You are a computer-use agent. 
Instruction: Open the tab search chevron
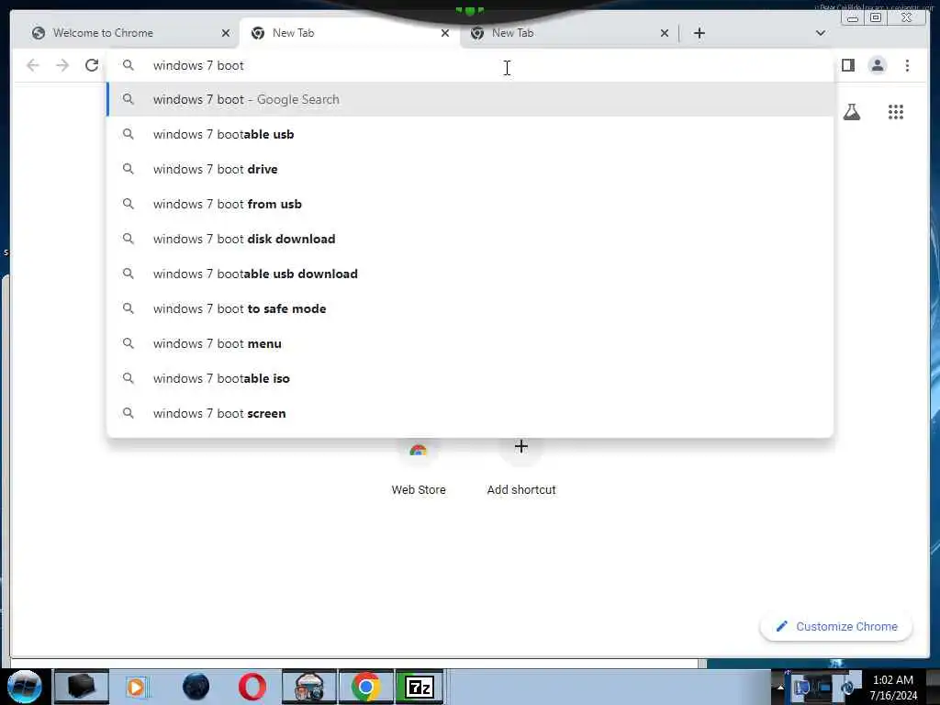[820, 33]
